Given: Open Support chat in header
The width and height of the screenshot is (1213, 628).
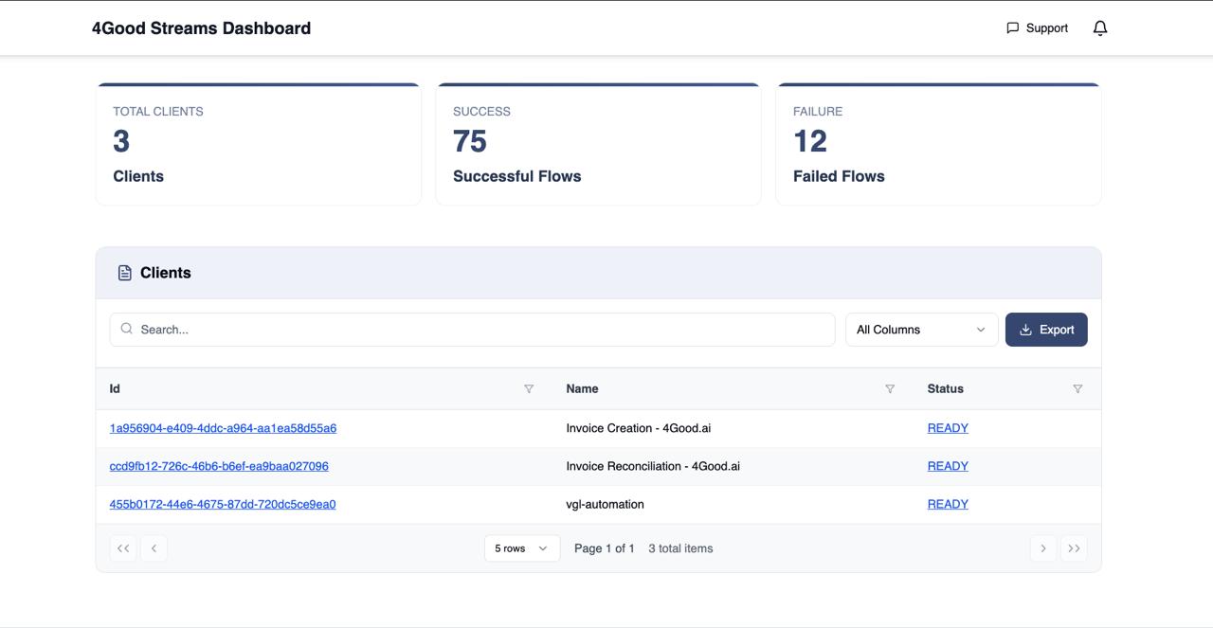Looking at the screenshot, I should (1037, 28).
